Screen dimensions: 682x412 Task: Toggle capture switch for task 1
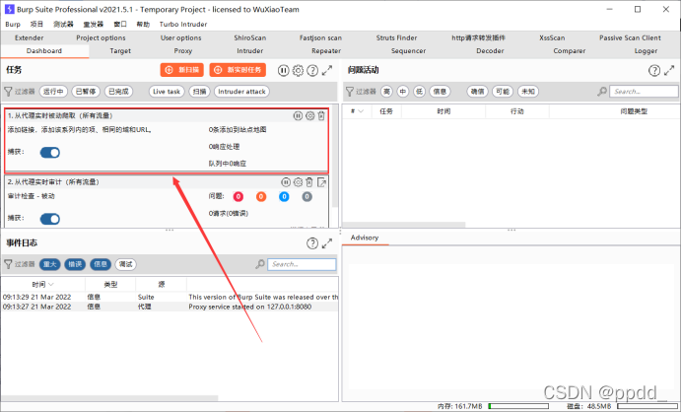click(50, 152)
